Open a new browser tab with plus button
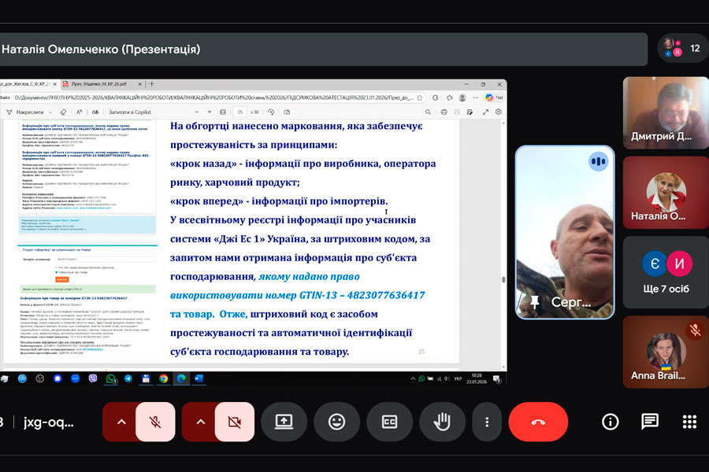 (x=152, y=84)
